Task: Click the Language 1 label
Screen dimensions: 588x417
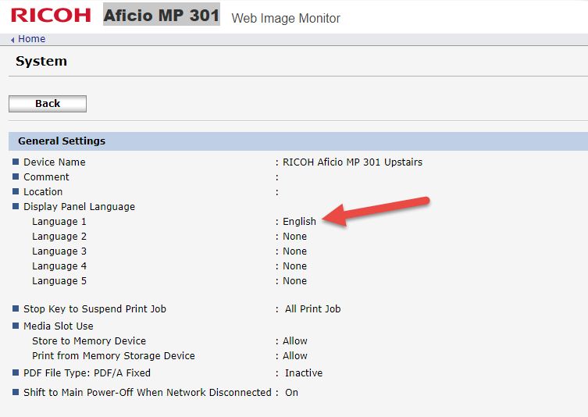Action: (59, 222)
